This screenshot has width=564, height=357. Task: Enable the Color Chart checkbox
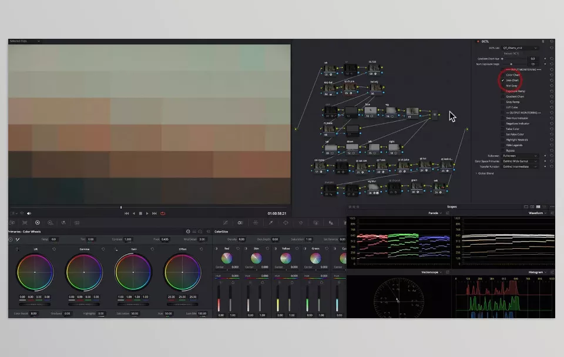tap(503, 75)
